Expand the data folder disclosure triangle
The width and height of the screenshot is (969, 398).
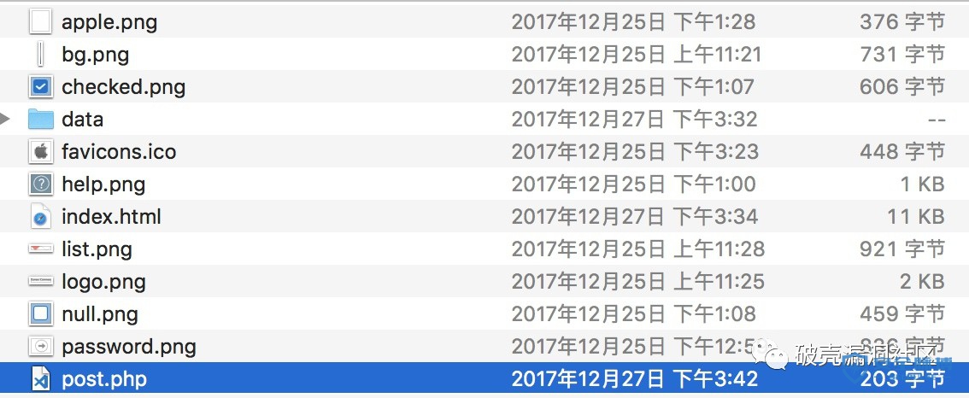point(5,120)
